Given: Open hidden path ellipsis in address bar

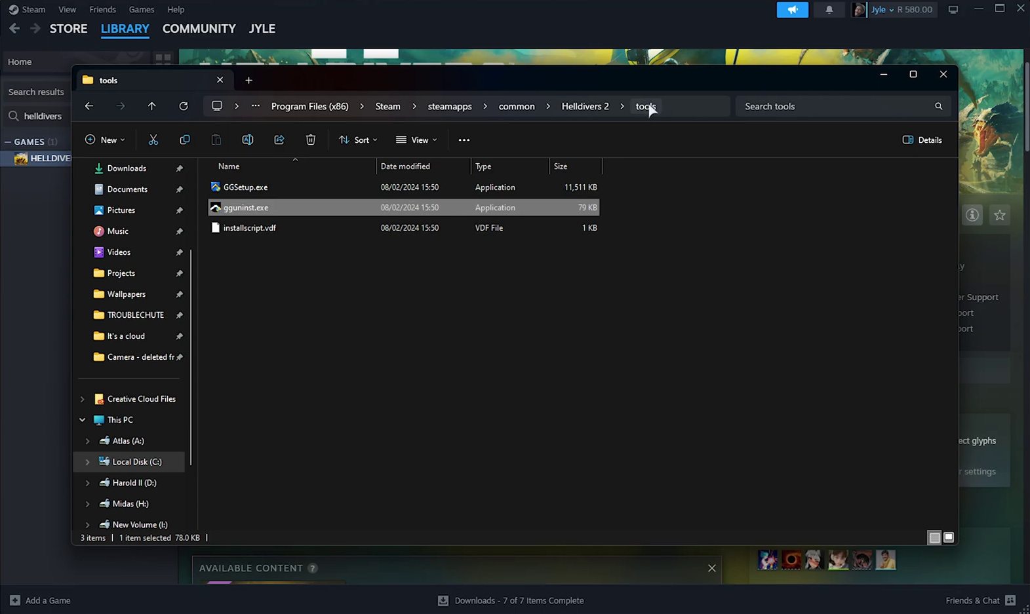Looking at the screenshot, I should [256, 106].
